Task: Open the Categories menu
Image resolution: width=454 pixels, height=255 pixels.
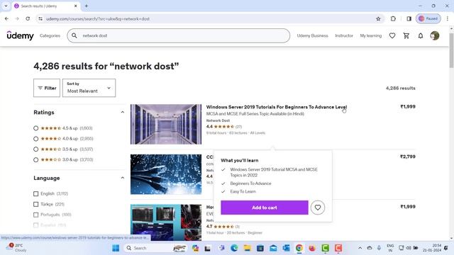Action: tap(50, 35)
